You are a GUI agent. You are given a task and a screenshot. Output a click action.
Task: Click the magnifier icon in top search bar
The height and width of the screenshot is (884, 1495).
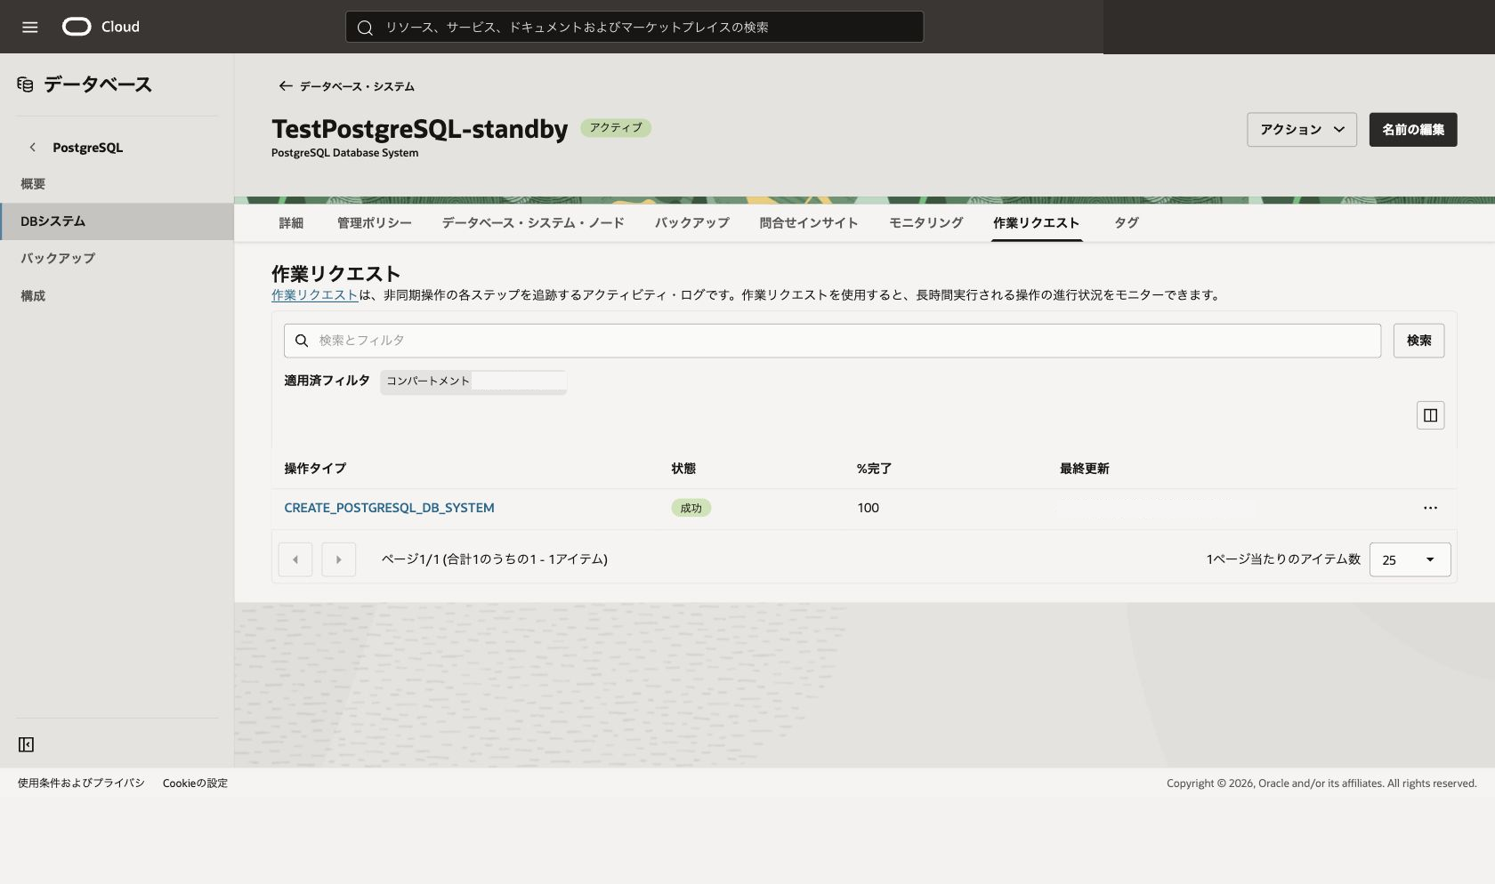point(365,28)
